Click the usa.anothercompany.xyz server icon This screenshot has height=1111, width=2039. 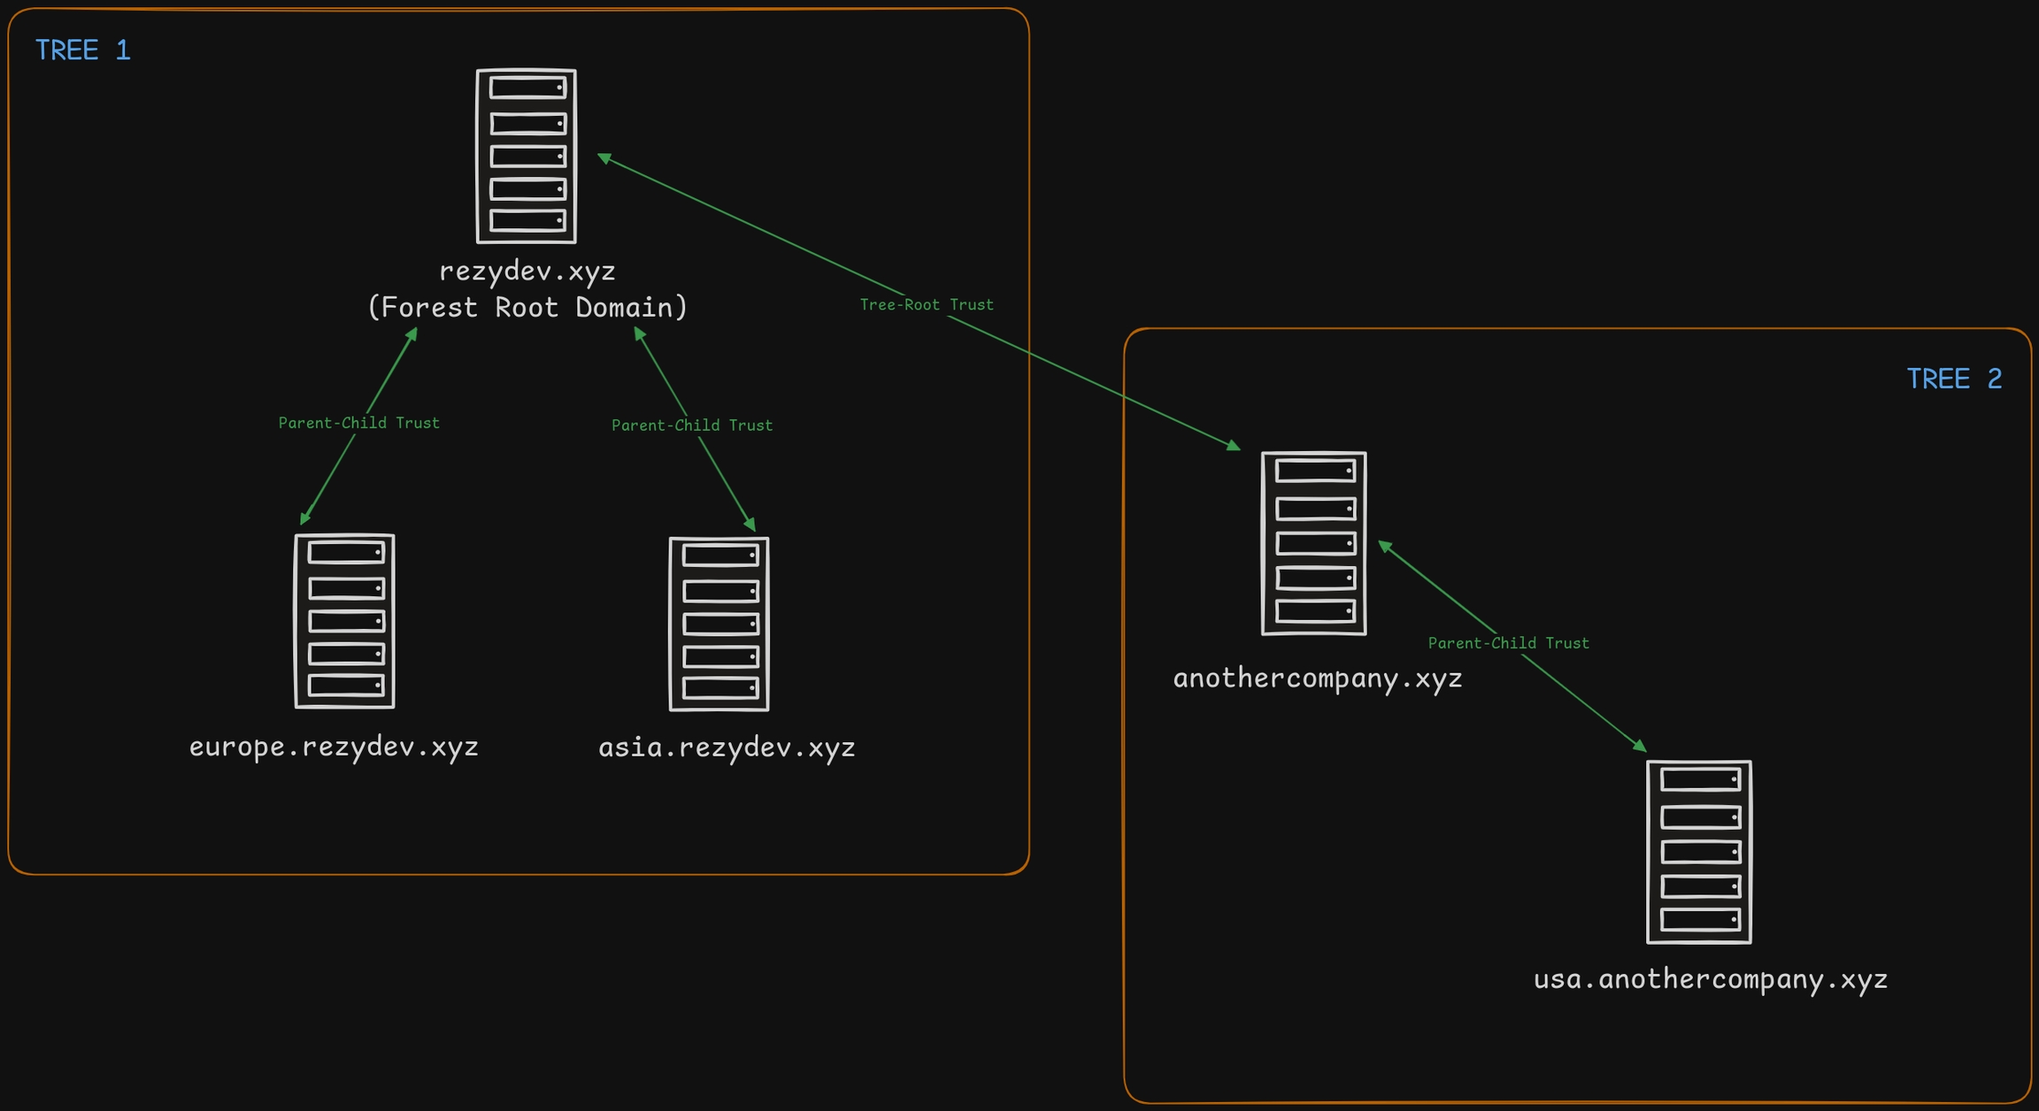(x=1698, y=852)
